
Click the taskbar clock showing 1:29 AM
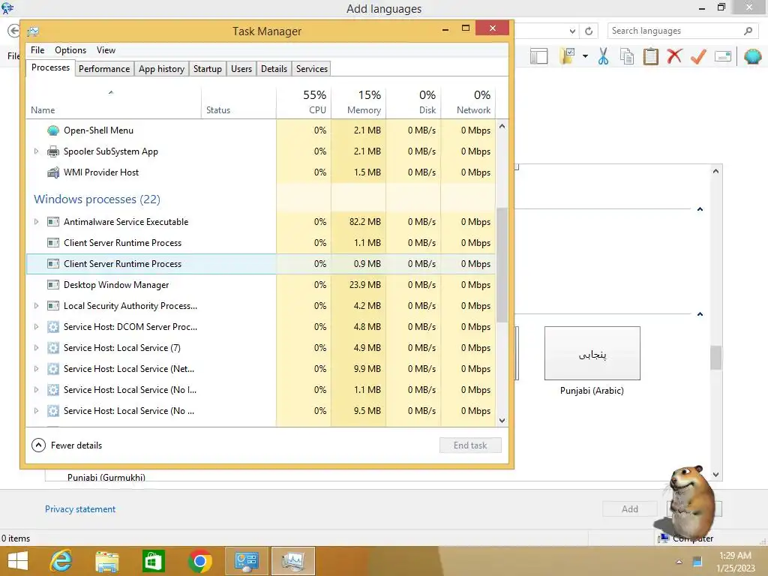pos(735,562)
